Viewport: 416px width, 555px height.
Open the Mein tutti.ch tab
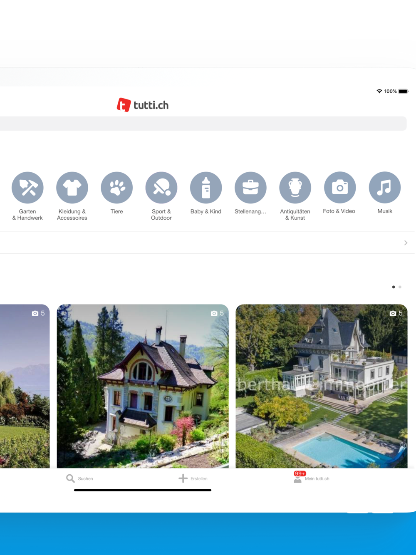pyautogui.click(x=311, y=478)
